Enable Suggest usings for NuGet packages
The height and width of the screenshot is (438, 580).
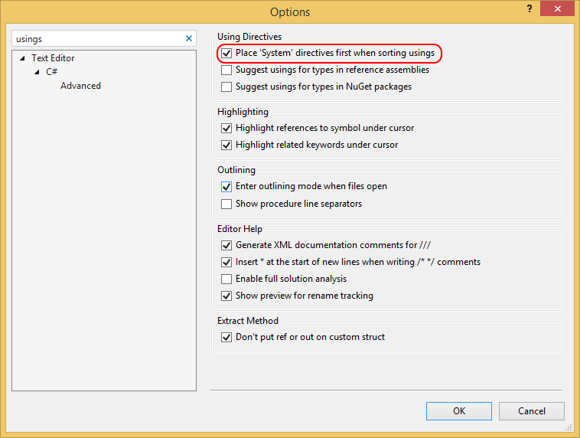pyautogui.click(x=226, y=87)
